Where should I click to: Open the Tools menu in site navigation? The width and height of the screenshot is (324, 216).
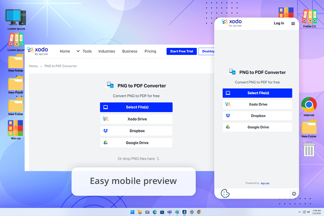pyautogui.click(x=87, y=51)
